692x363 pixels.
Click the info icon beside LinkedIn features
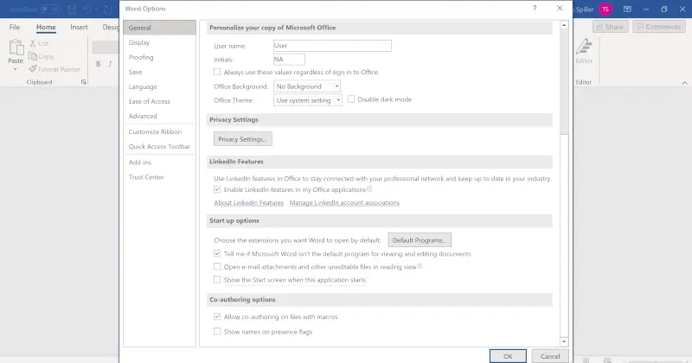click(x=370, y=188)
